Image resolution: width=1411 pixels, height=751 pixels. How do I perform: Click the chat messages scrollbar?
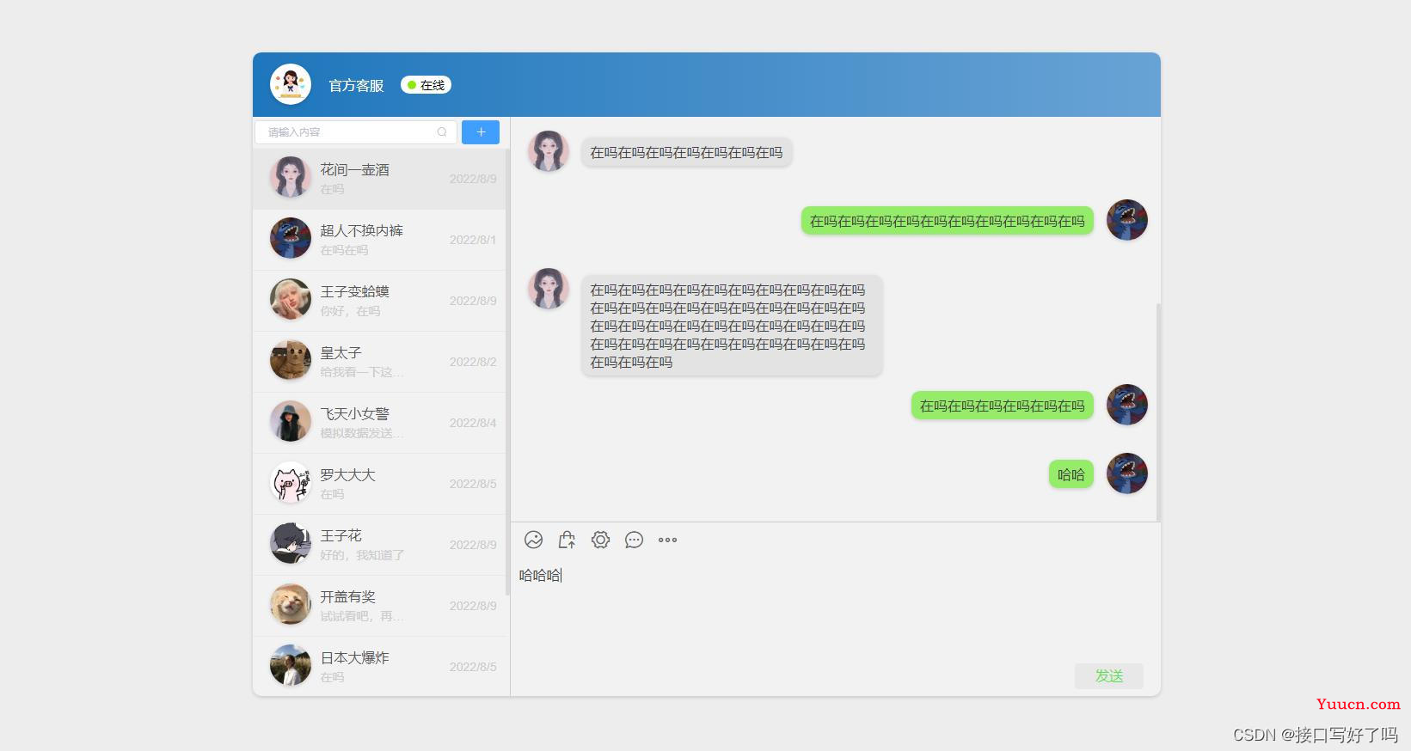(x=1158, y=412)
